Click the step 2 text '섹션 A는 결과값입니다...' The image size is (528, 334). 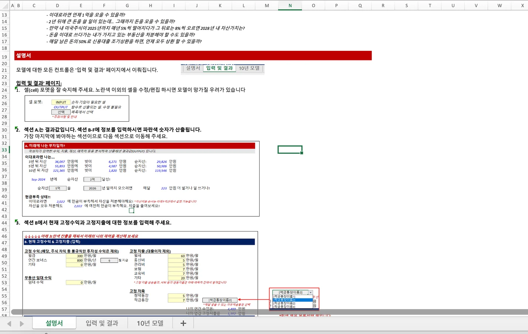pos(113,129)
